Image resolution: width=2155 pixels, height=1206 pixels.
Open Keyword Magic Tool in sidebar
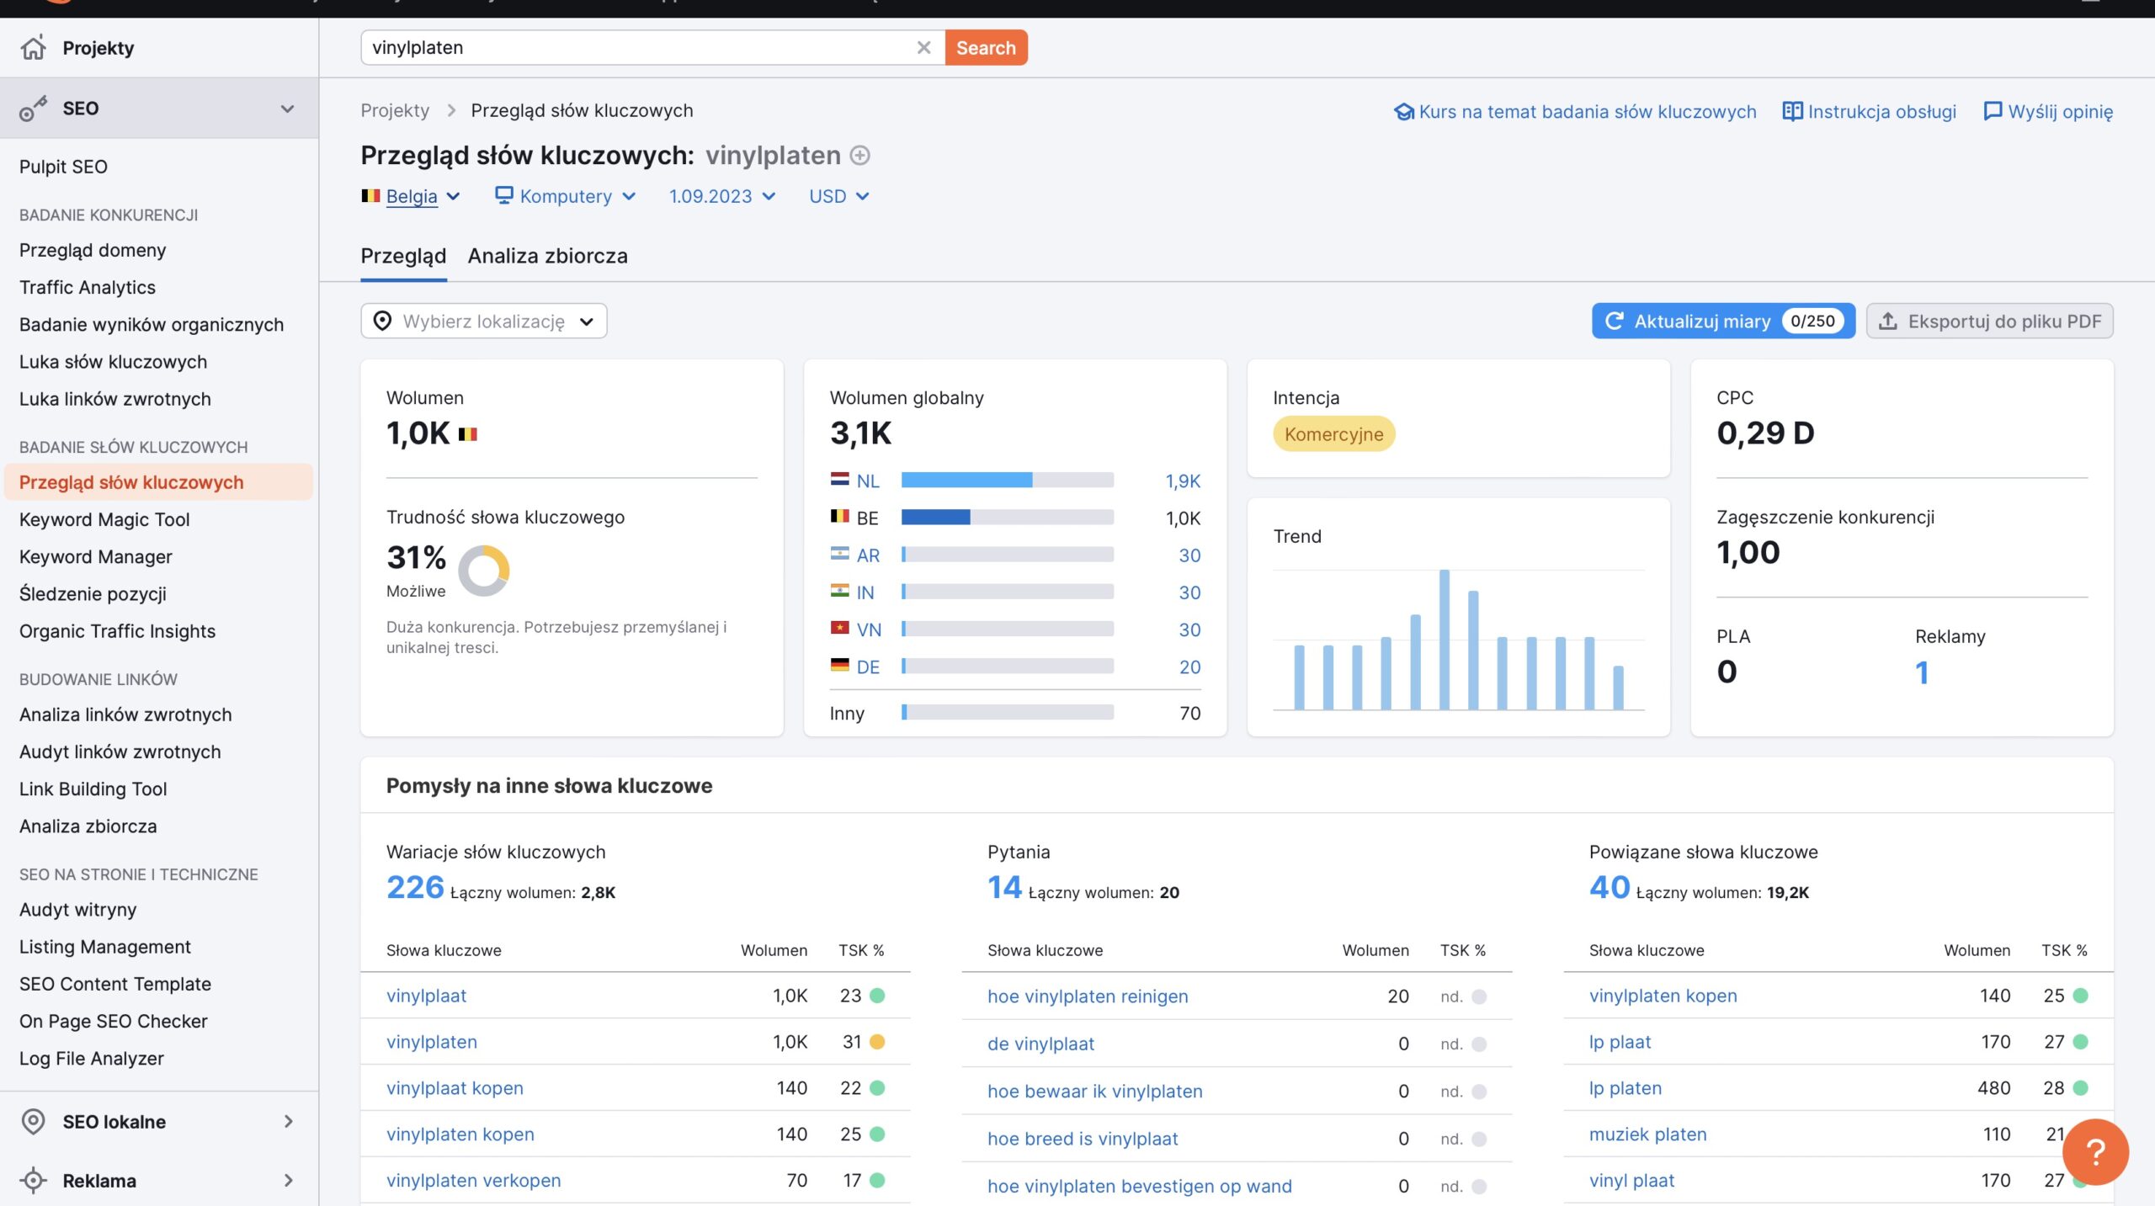(x=104, y=520)
